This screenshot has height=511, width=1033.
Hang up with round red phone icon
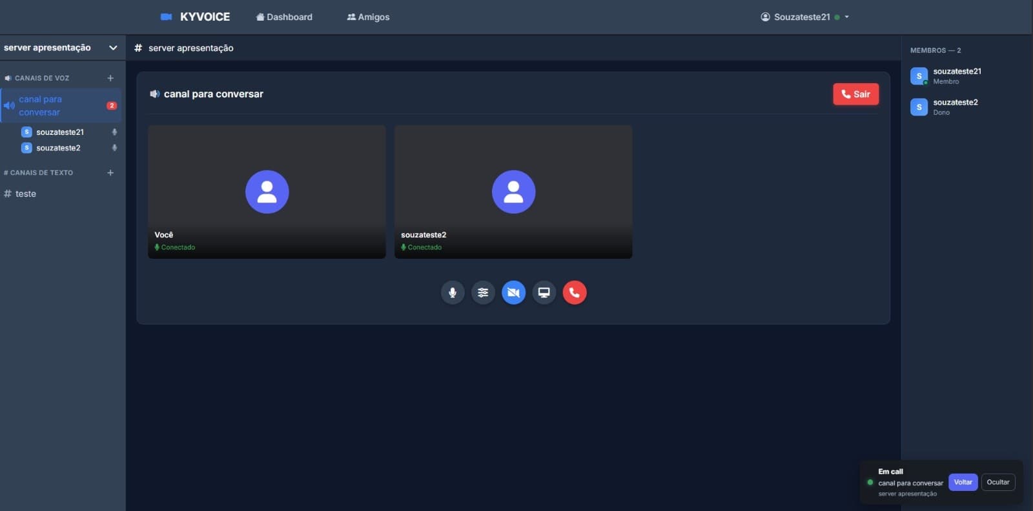574,292
